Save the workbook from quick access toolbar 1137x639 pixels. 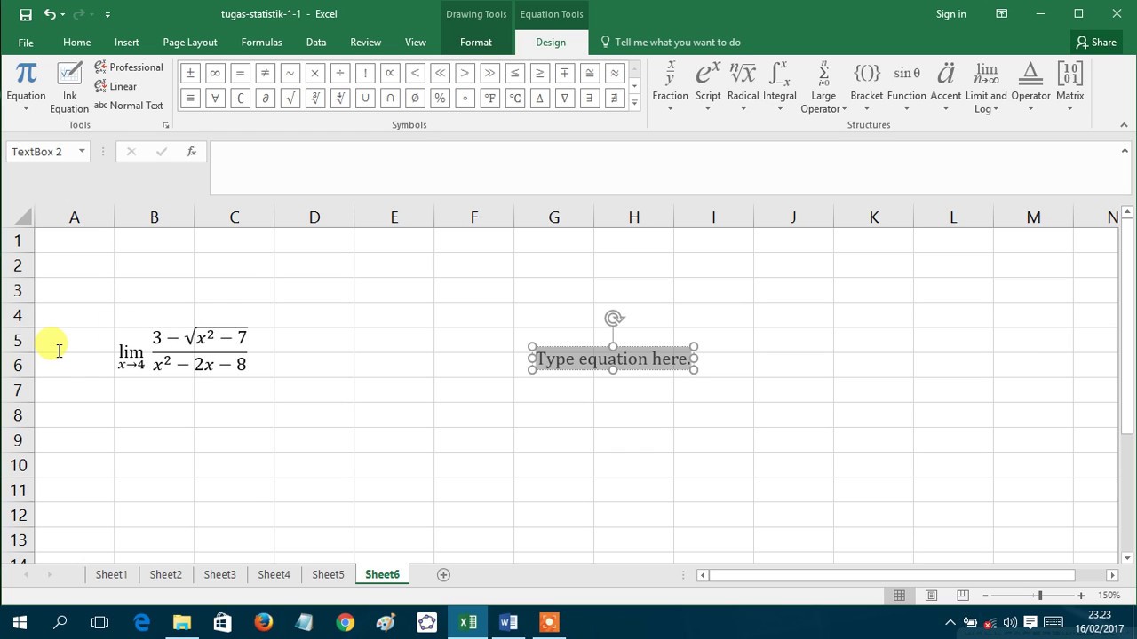[x=25, y=14]
